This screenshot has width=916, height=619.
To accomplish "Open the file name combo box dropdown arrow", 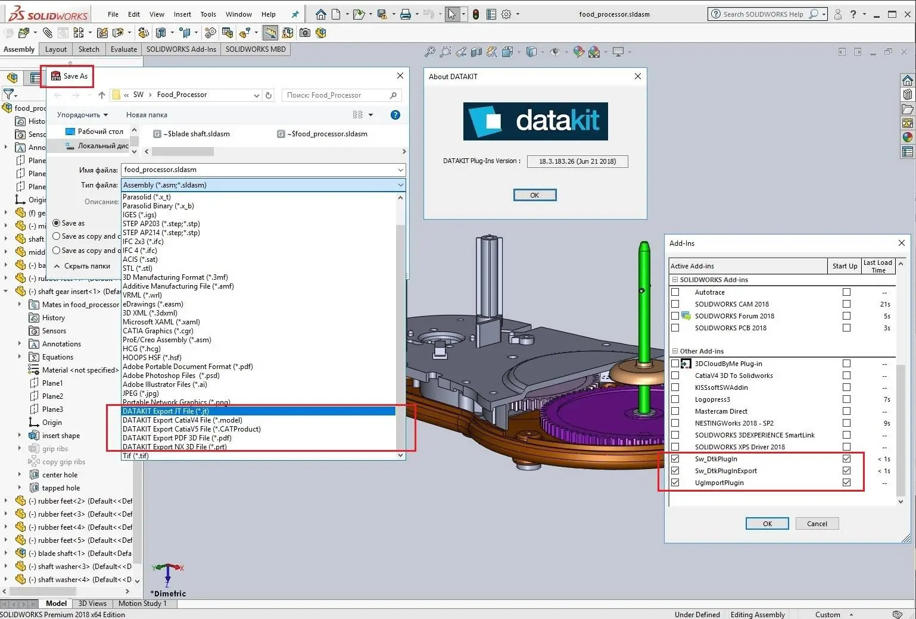I will [x=400, y=170].
